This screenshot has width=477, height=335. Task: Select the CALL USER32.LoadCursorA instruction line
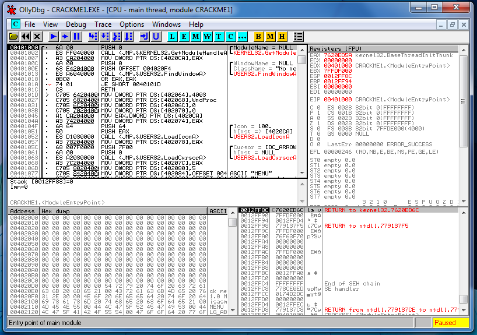tap(153, 158)
